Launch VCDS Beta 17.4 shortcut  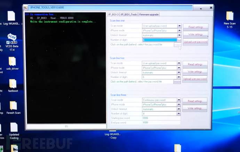[12, 42]
